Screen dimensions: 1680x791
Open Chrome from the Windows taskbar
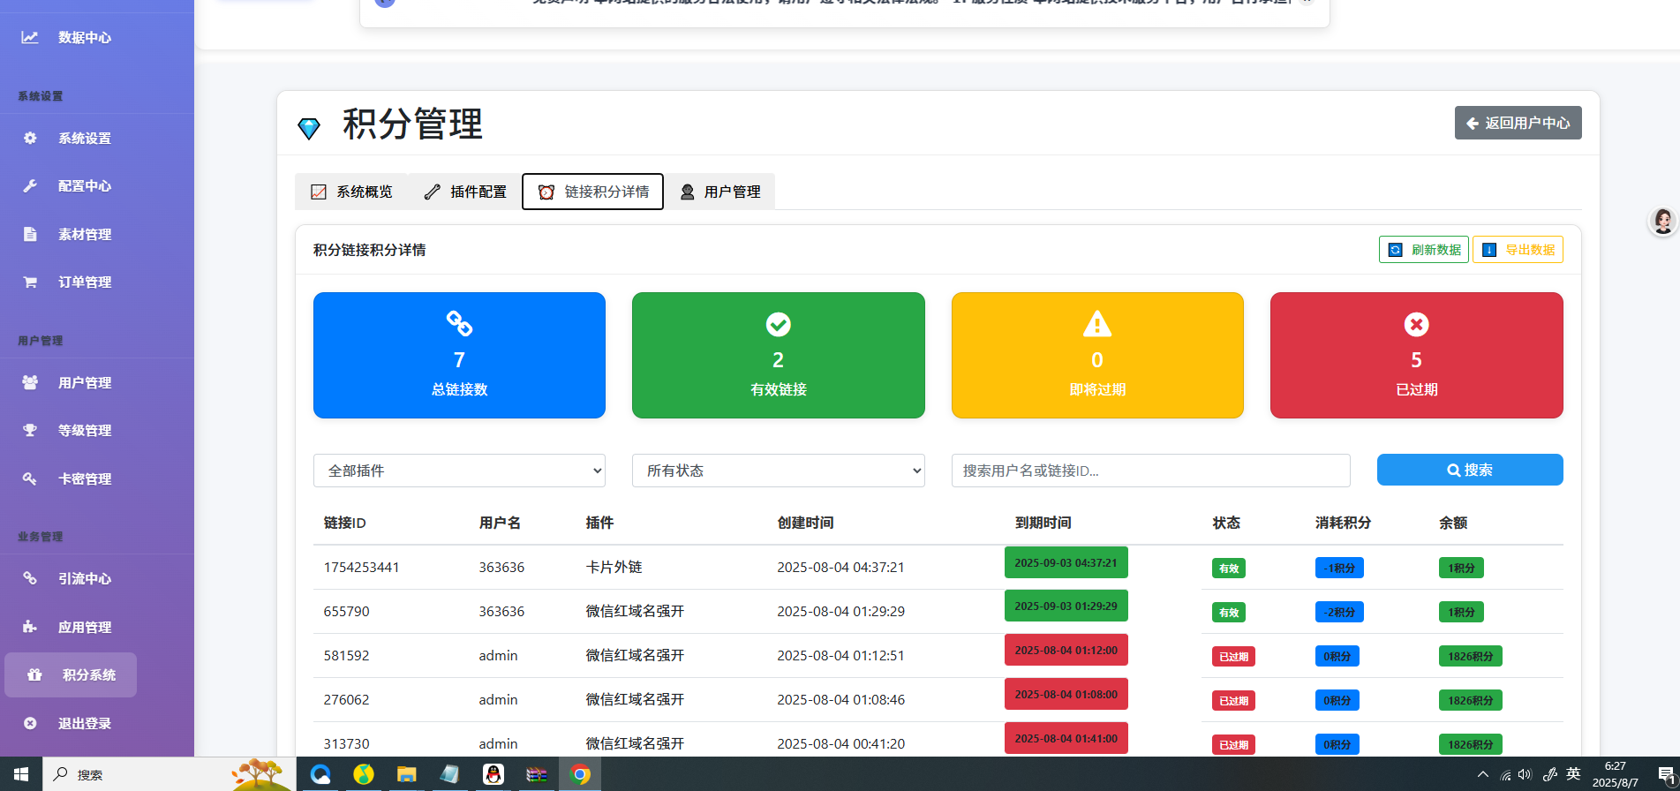coord(580,774)
